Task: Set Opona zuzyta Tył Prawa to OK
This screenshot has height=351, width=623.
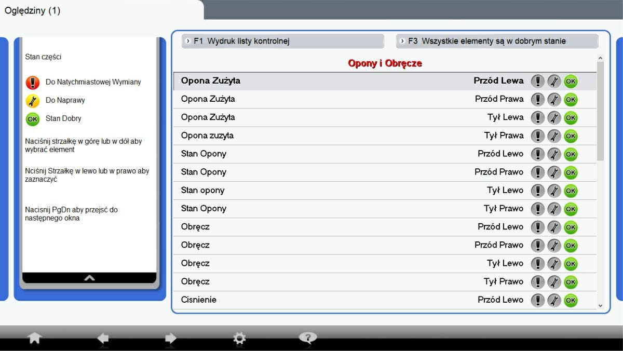Action: [x=571, y=136]
